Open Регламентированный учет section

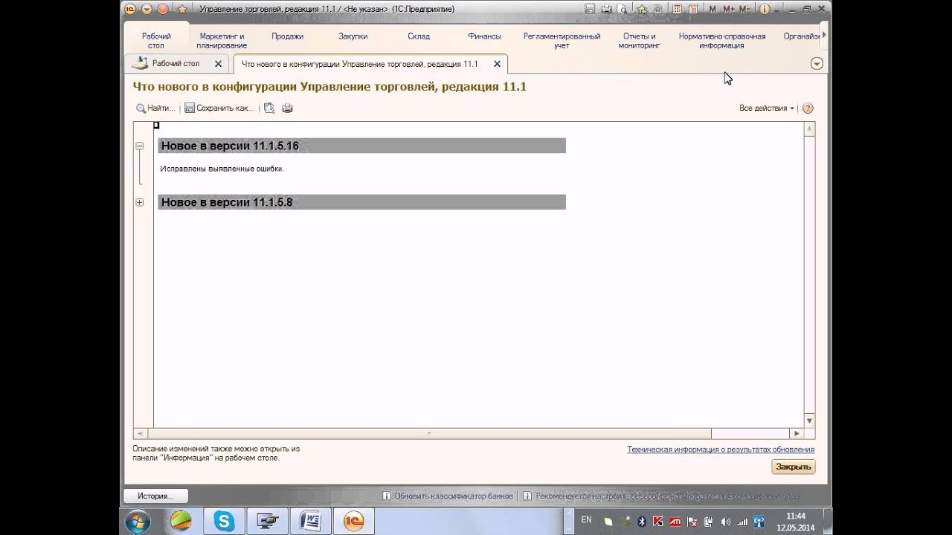(x=562, y=41)
